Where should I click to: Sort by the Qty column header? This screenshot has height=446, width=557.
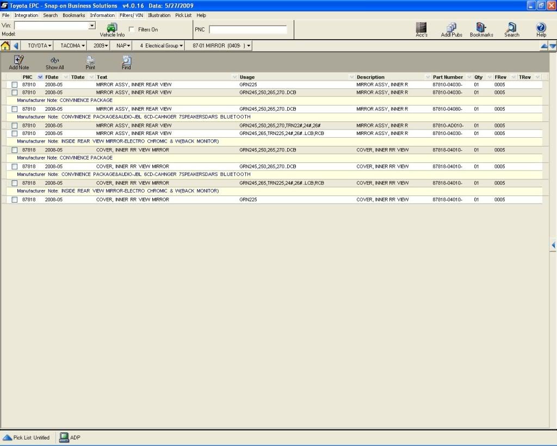[x=478, y=77]
